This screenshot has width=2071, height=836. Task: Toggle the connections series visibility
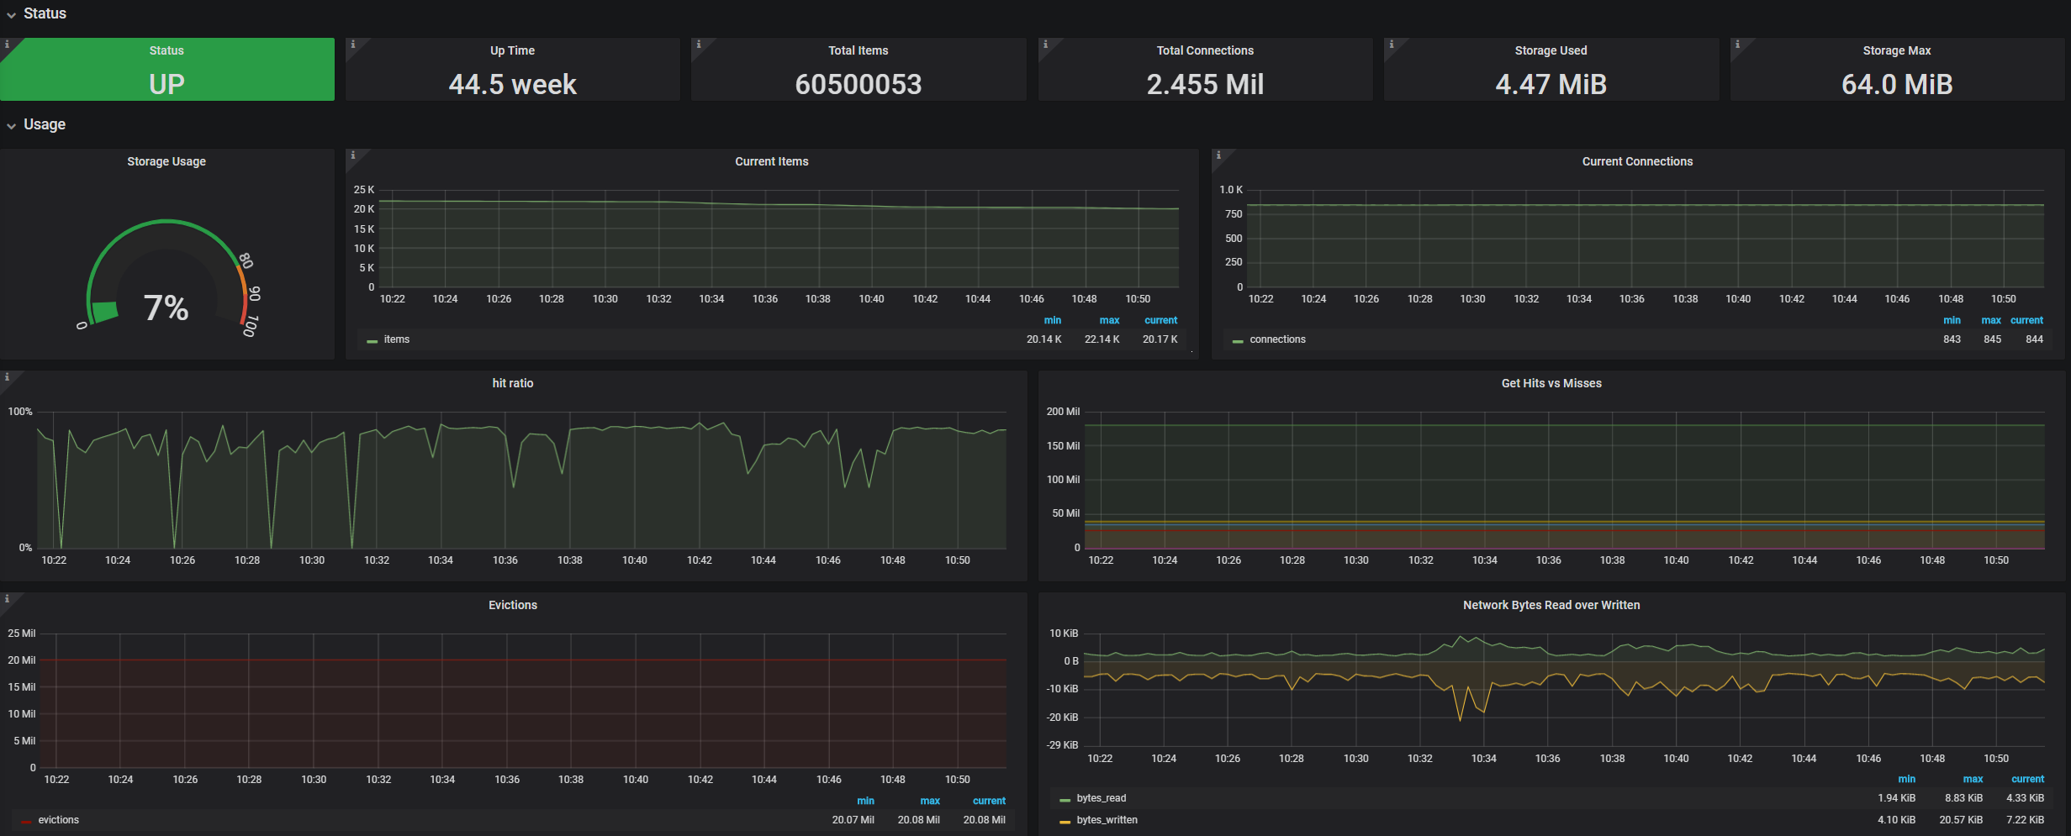click(x=1277, y=339)
